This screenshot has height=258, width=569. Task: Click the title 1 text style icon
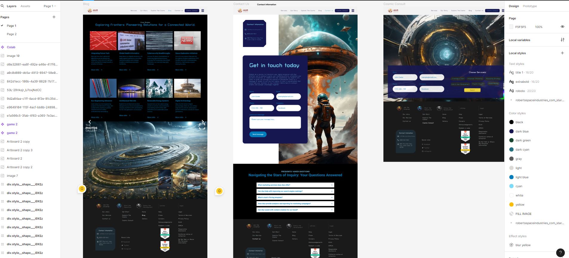tap(511, 72)
